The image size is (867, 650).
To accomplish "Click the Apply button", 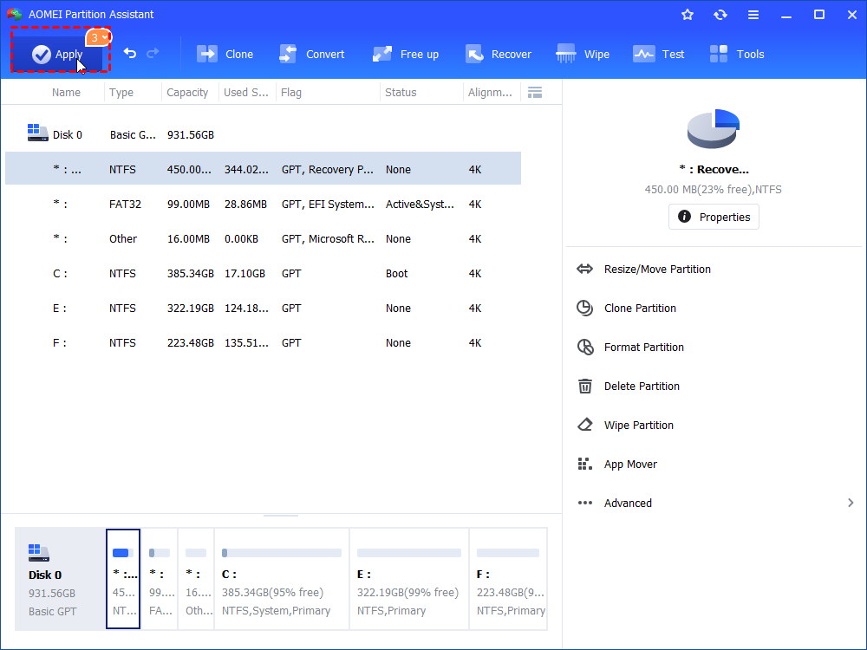I will pos(60,53).
